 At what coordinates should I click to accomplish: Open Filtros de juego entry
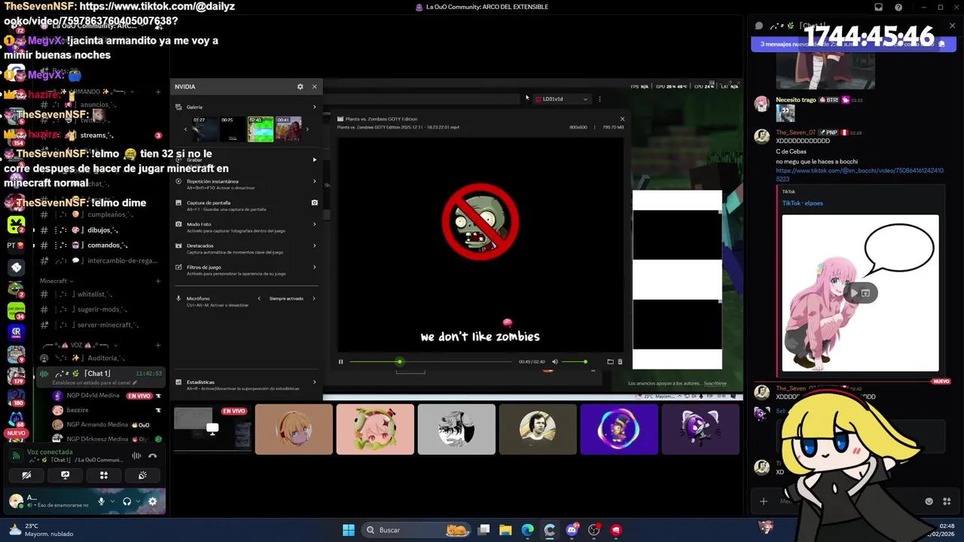tap(246, 270)
